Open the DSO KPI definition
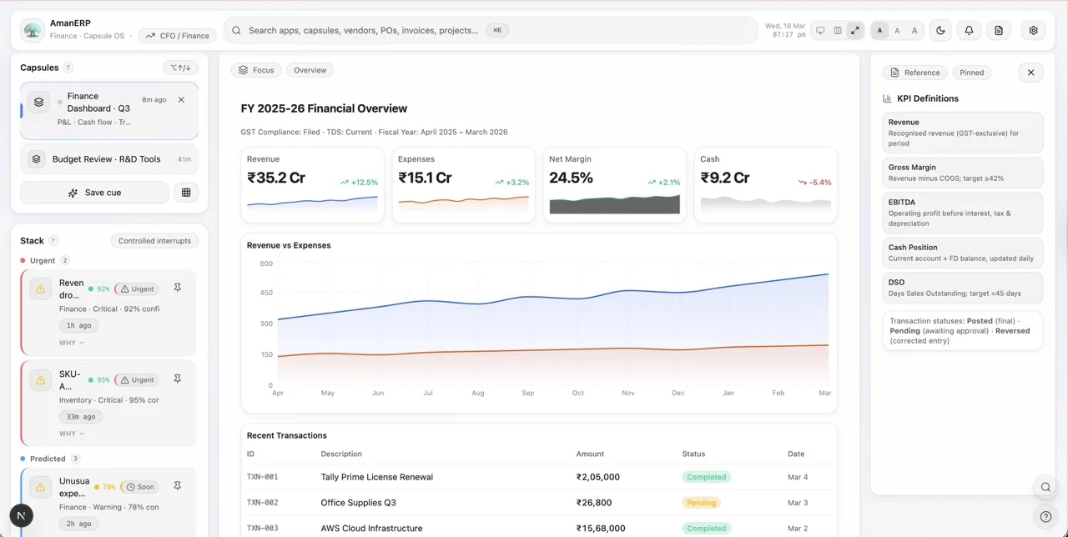The width and height of the screenshot is (1068, 537). pyautogui.click(x=963, y=288)
